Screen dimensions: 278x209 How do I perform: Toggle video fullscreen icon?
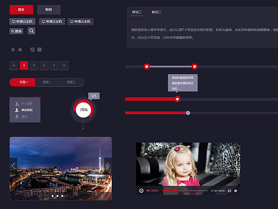click(x=229, y=191)
